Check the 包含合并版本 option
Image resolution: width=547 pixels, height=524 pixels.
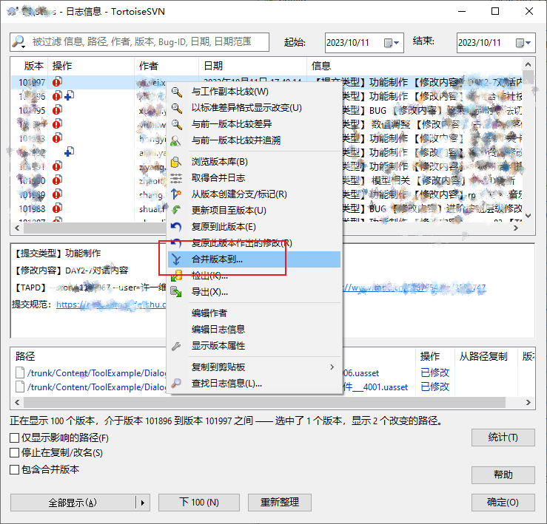(x=15, y=469)
